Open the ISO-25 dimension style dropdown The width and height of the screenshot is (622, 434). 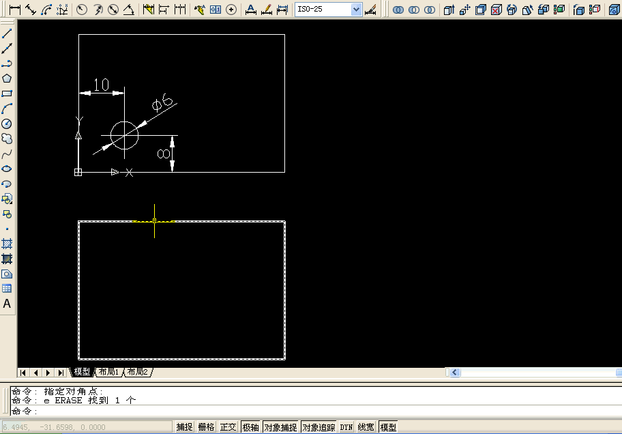(x=356, y=10)
